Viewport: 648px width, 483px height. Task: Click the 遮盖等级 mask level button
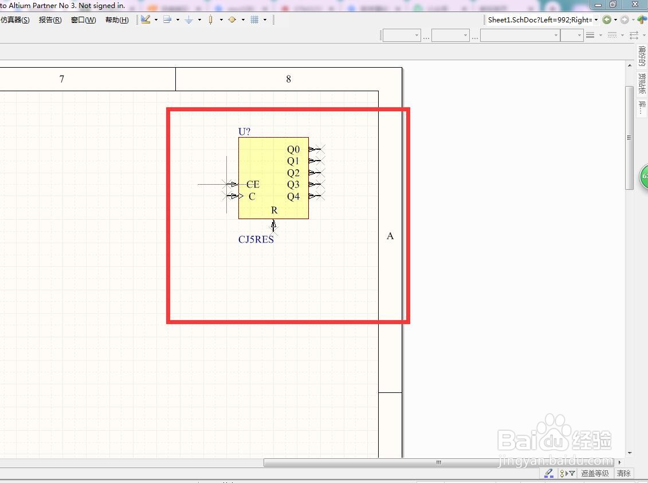pos(595,473)
